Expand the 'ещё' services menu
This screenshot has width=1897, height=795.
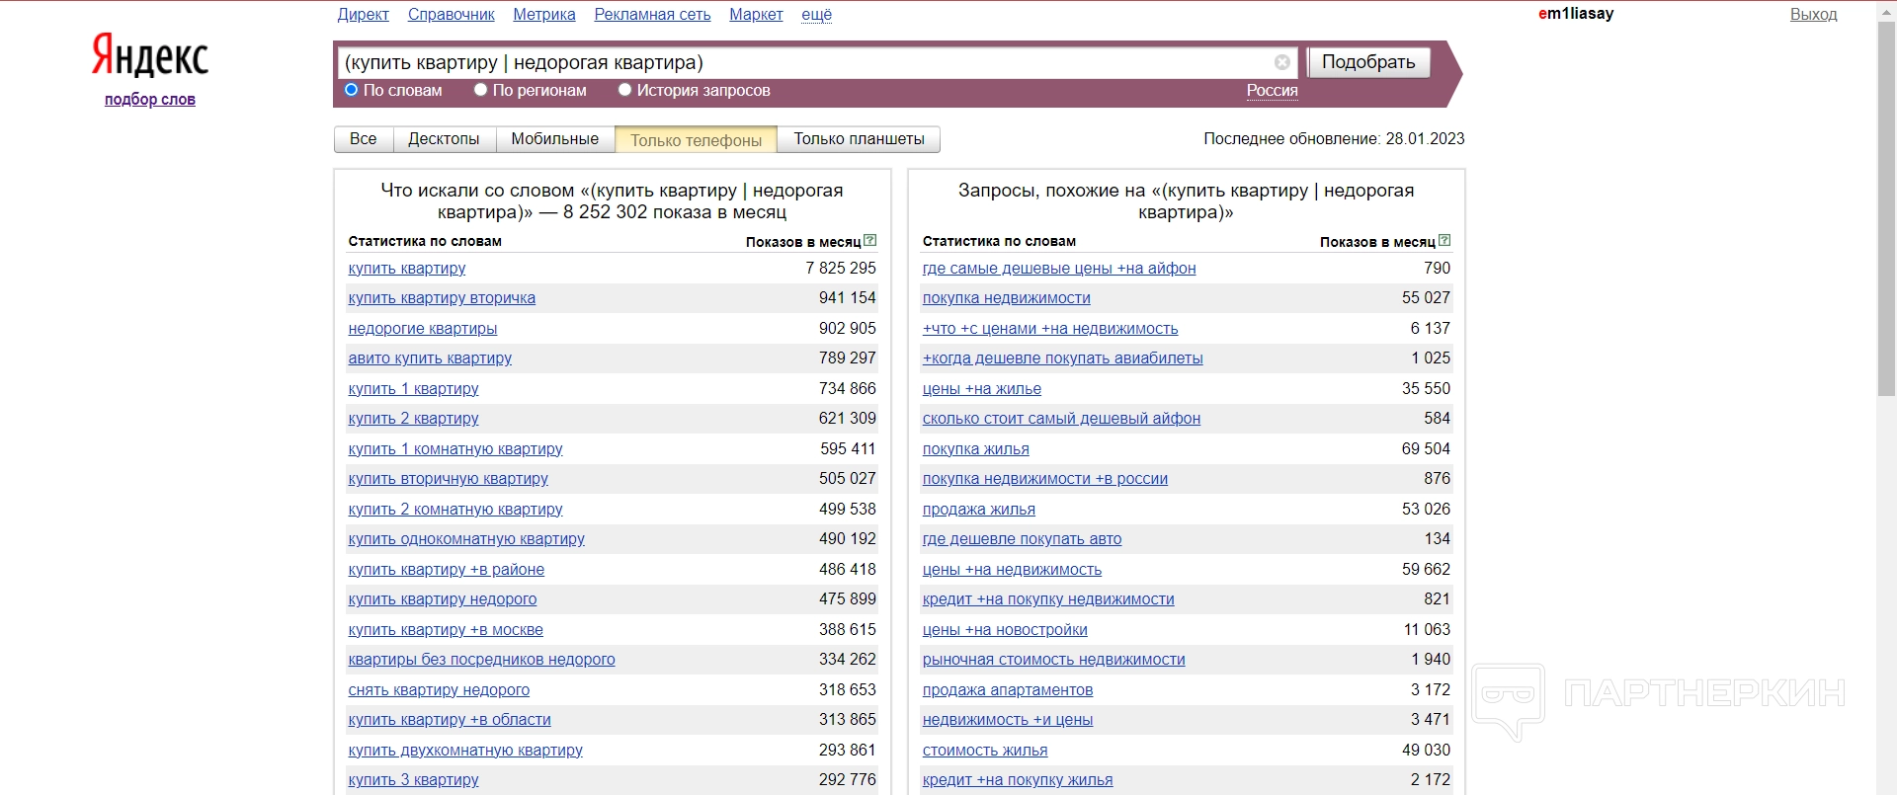click(x=816, y=14)
